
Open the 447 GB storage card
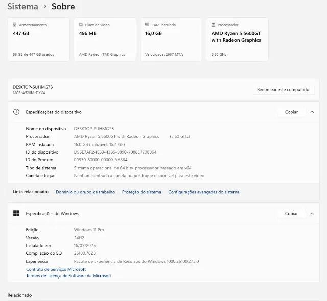coord(39,40)
